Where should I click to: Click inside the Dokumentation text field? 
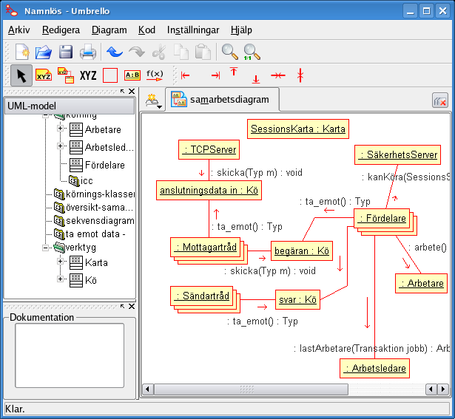[x=70, y=355]
